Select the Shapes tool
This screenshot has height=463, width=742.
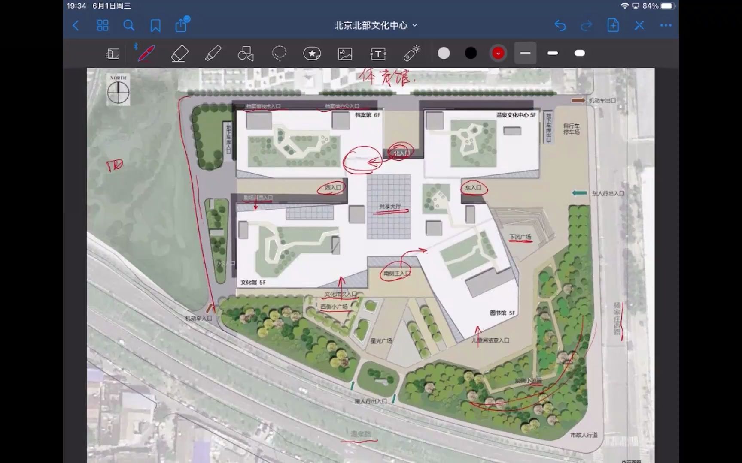[246, 54]
